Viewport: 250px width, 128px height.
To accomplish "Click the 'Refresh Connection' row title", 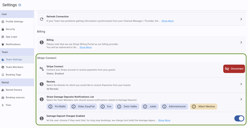I will point(58,17).
